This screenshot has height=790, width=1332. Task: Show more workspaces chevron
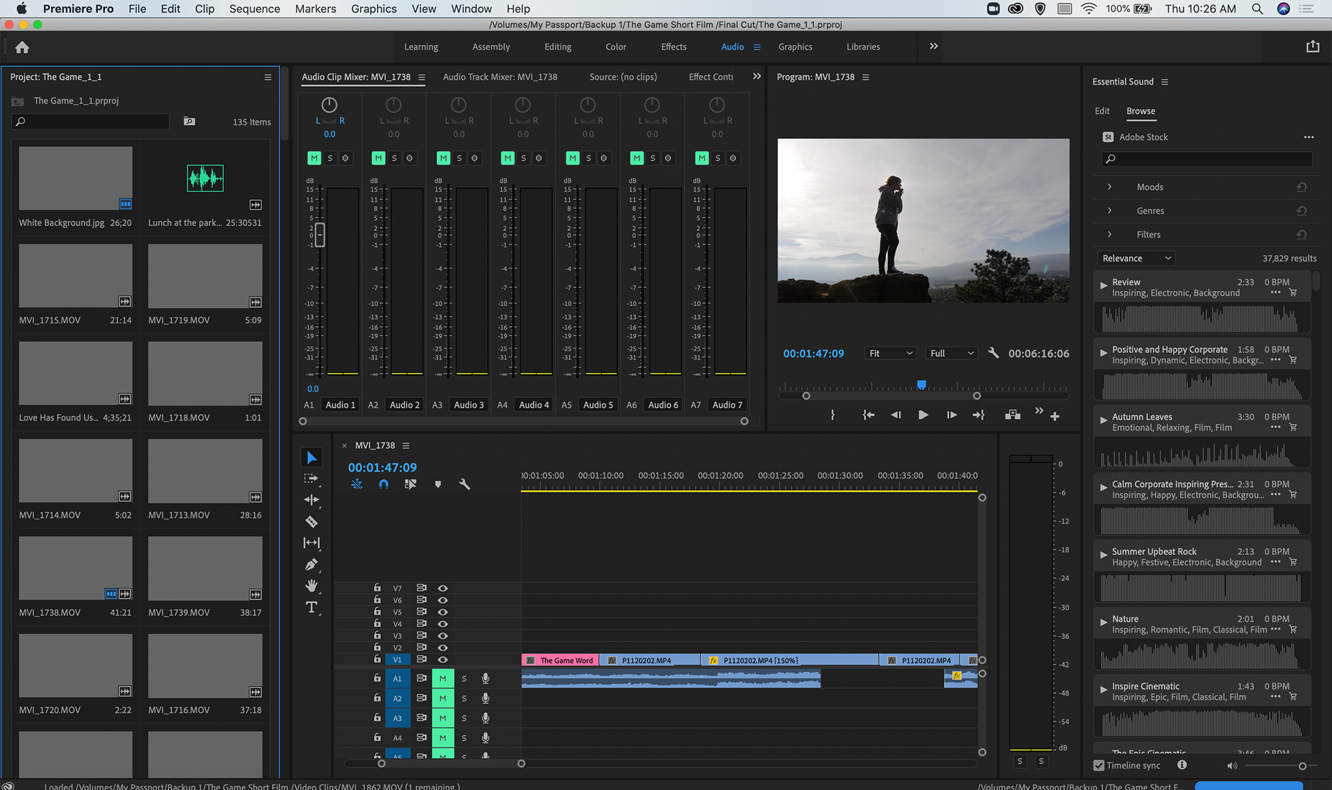click(934, 46)
